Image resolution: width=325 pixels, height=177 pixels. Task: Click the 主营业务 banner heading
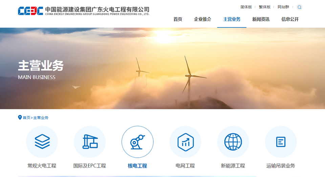[x=41, y=66]
